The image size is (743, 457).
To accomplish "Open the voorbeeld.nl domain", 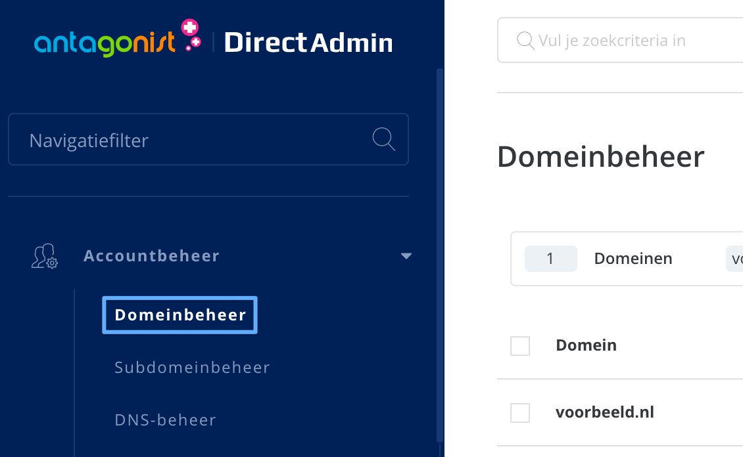I will (606, 412).
